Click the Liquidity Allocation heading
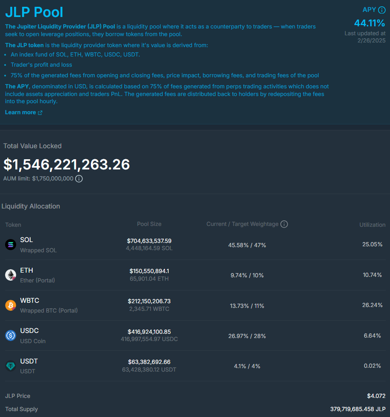The width and height of the screenshot is (390, 417). pyautogui.click(x=31, y=206)
